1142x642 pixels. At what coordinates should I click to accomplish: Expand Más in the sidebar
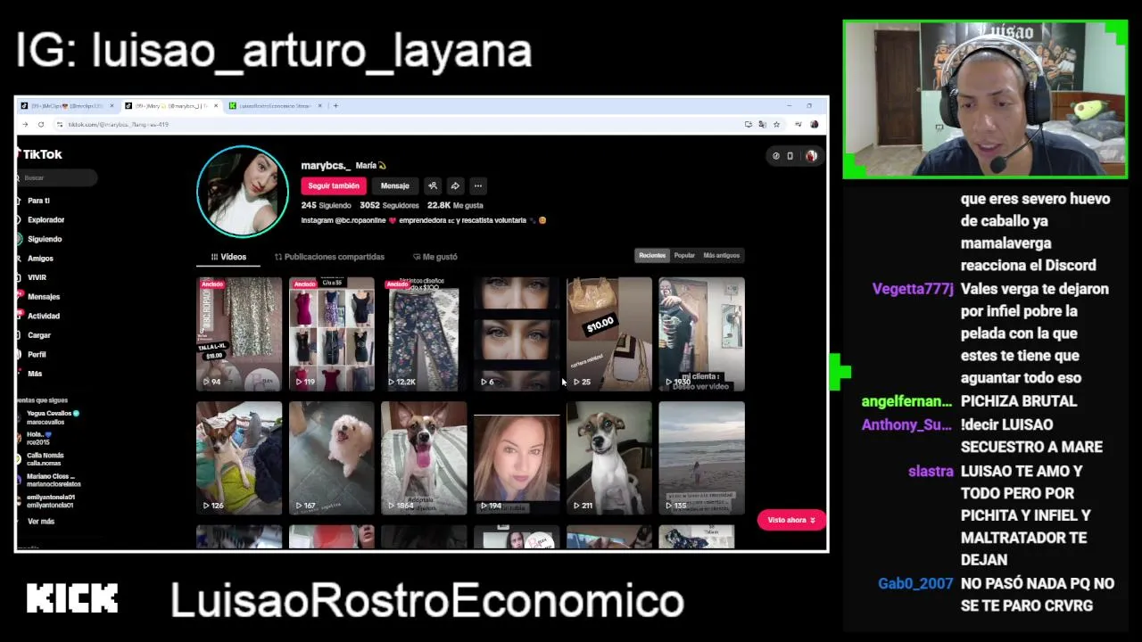(x=35, y=374)
